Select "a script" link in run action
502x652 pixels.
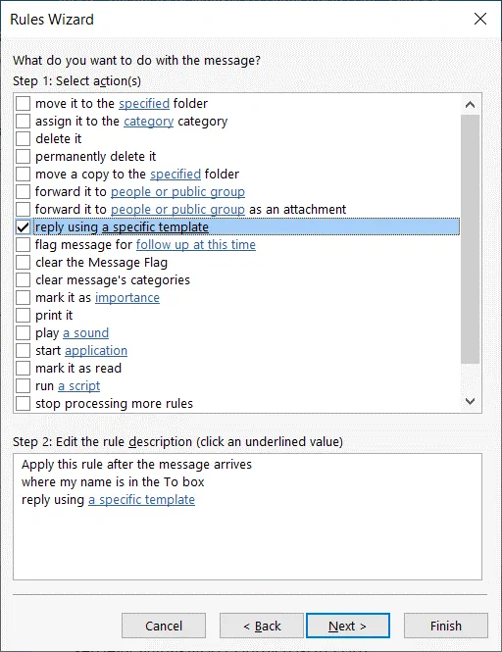coord(79,386)
